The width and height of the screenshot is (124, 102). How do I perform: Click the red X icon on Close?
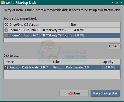(70, 93)
